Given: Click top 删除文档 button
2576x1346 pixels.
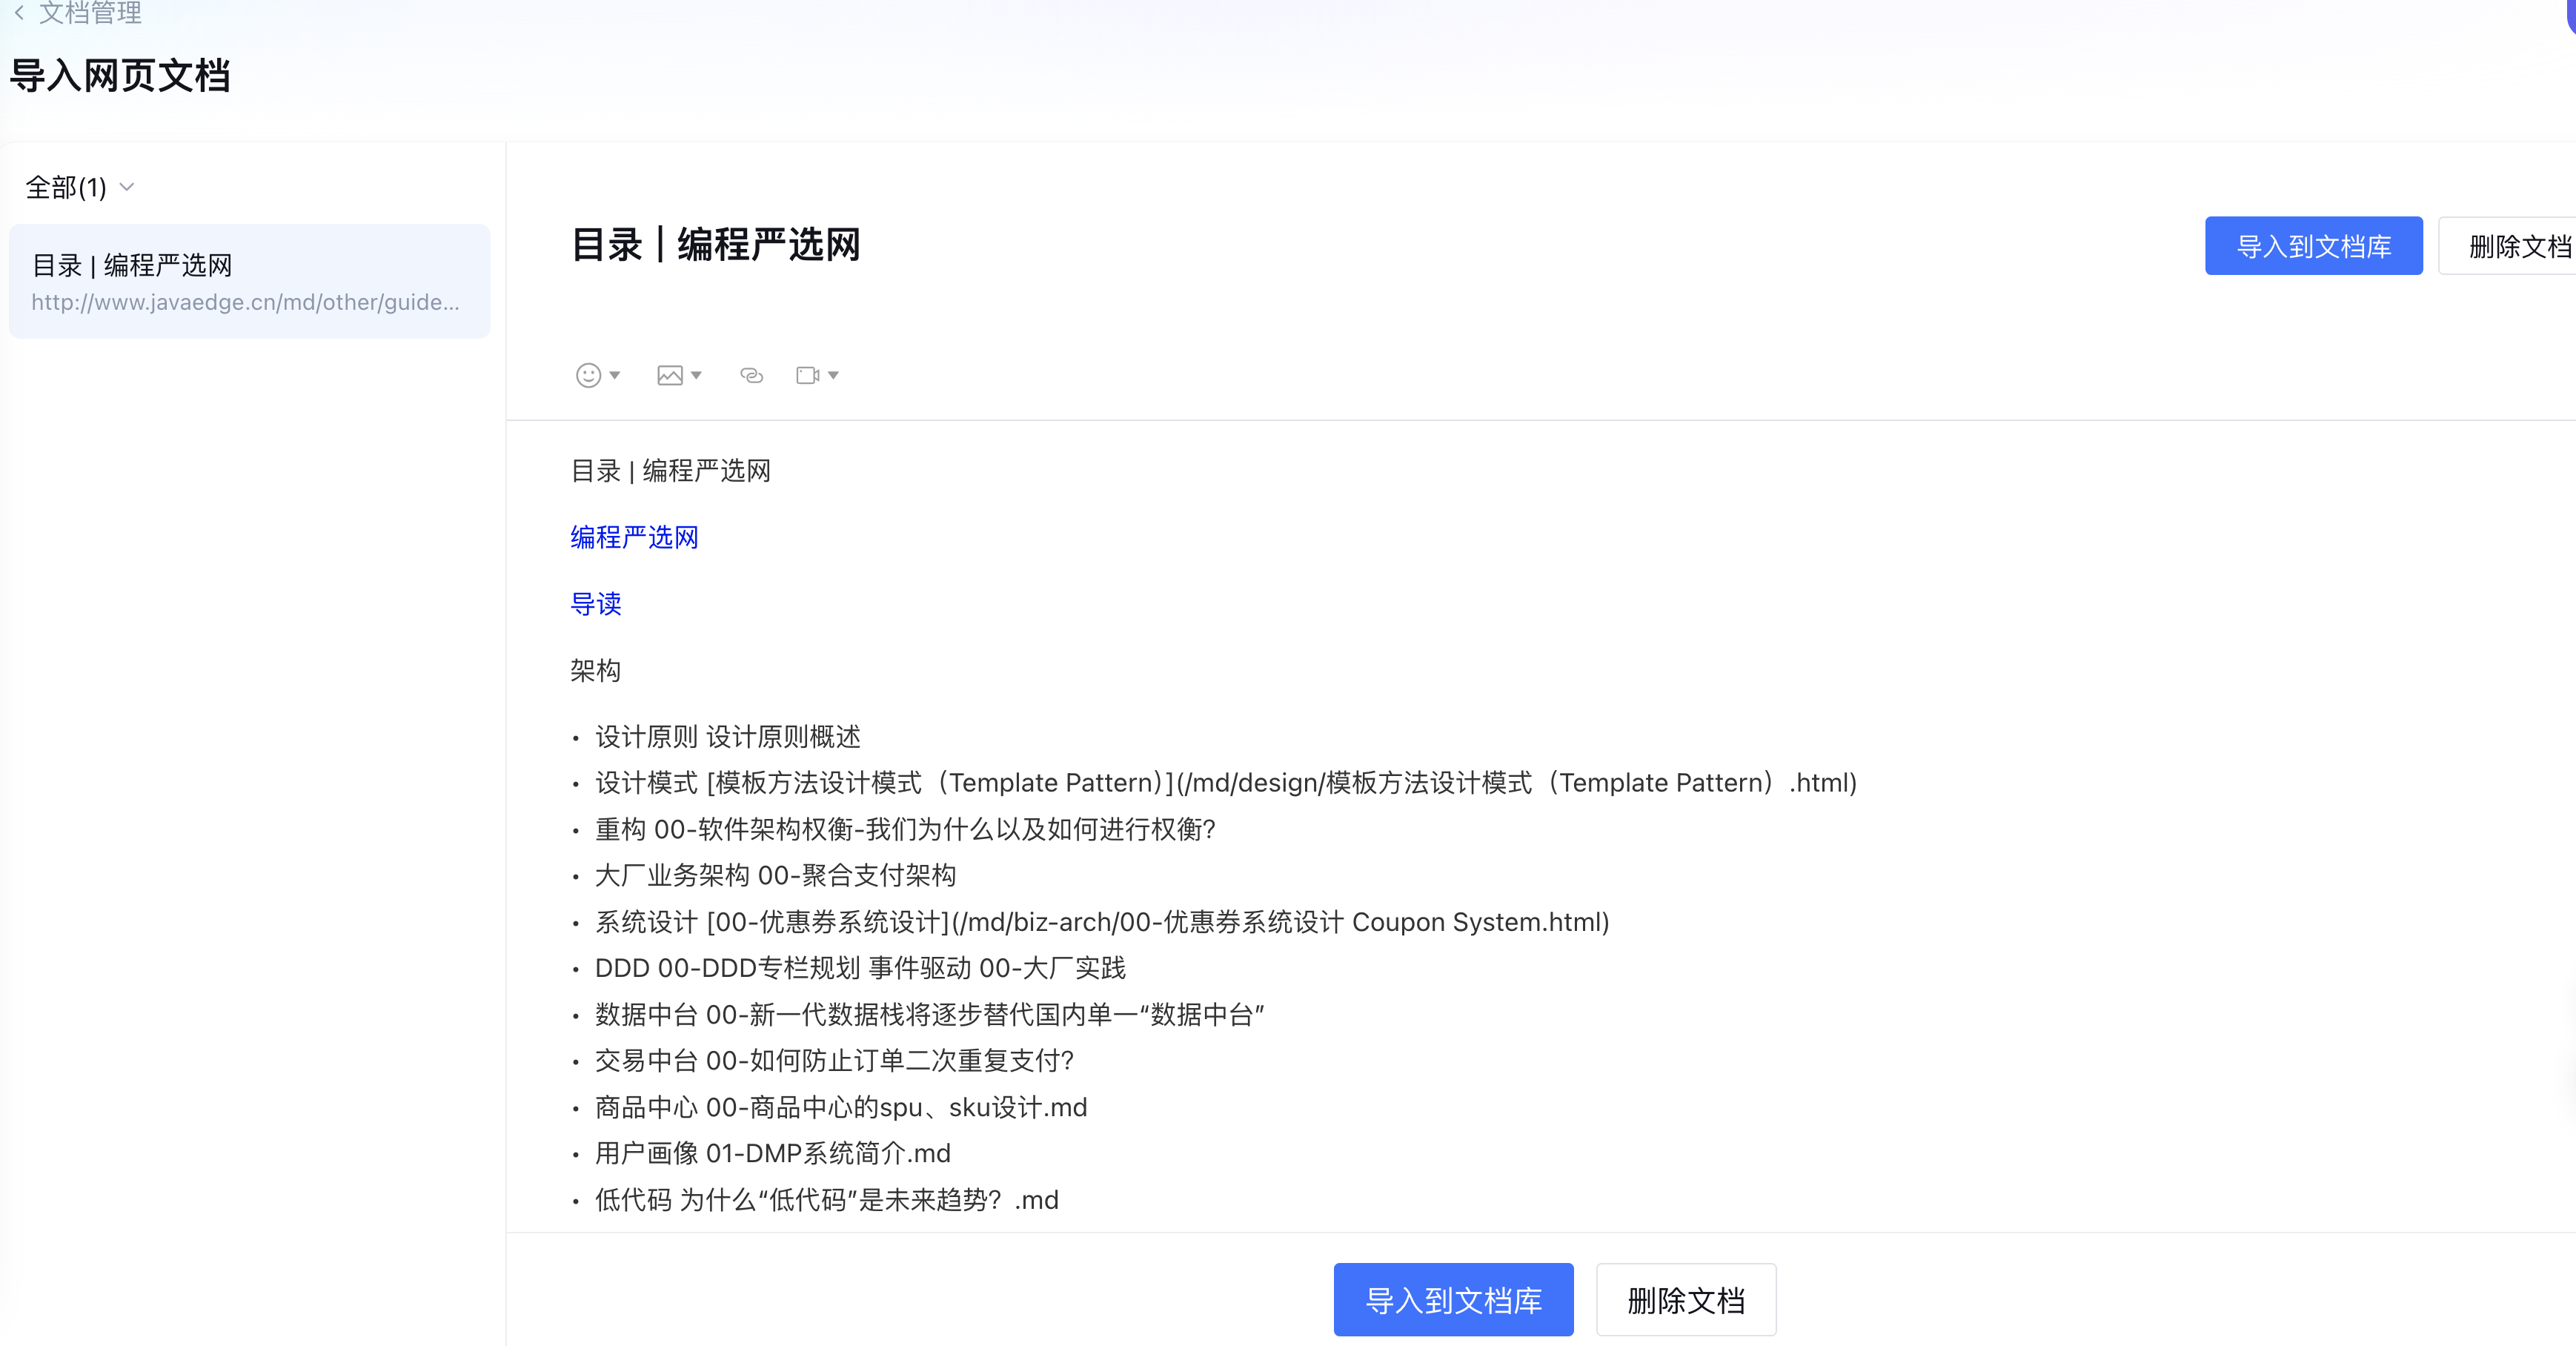Looking at the screenshot, I should (2517, 246).
